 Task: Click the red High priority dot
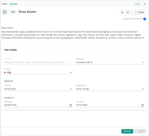pos(5,72)
